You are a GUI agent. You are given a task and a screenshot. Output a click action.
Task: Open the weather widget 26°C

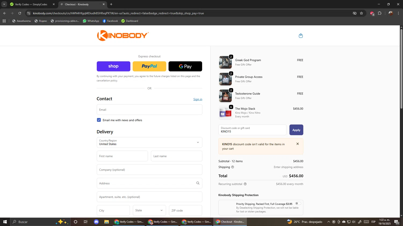(304, 222)
